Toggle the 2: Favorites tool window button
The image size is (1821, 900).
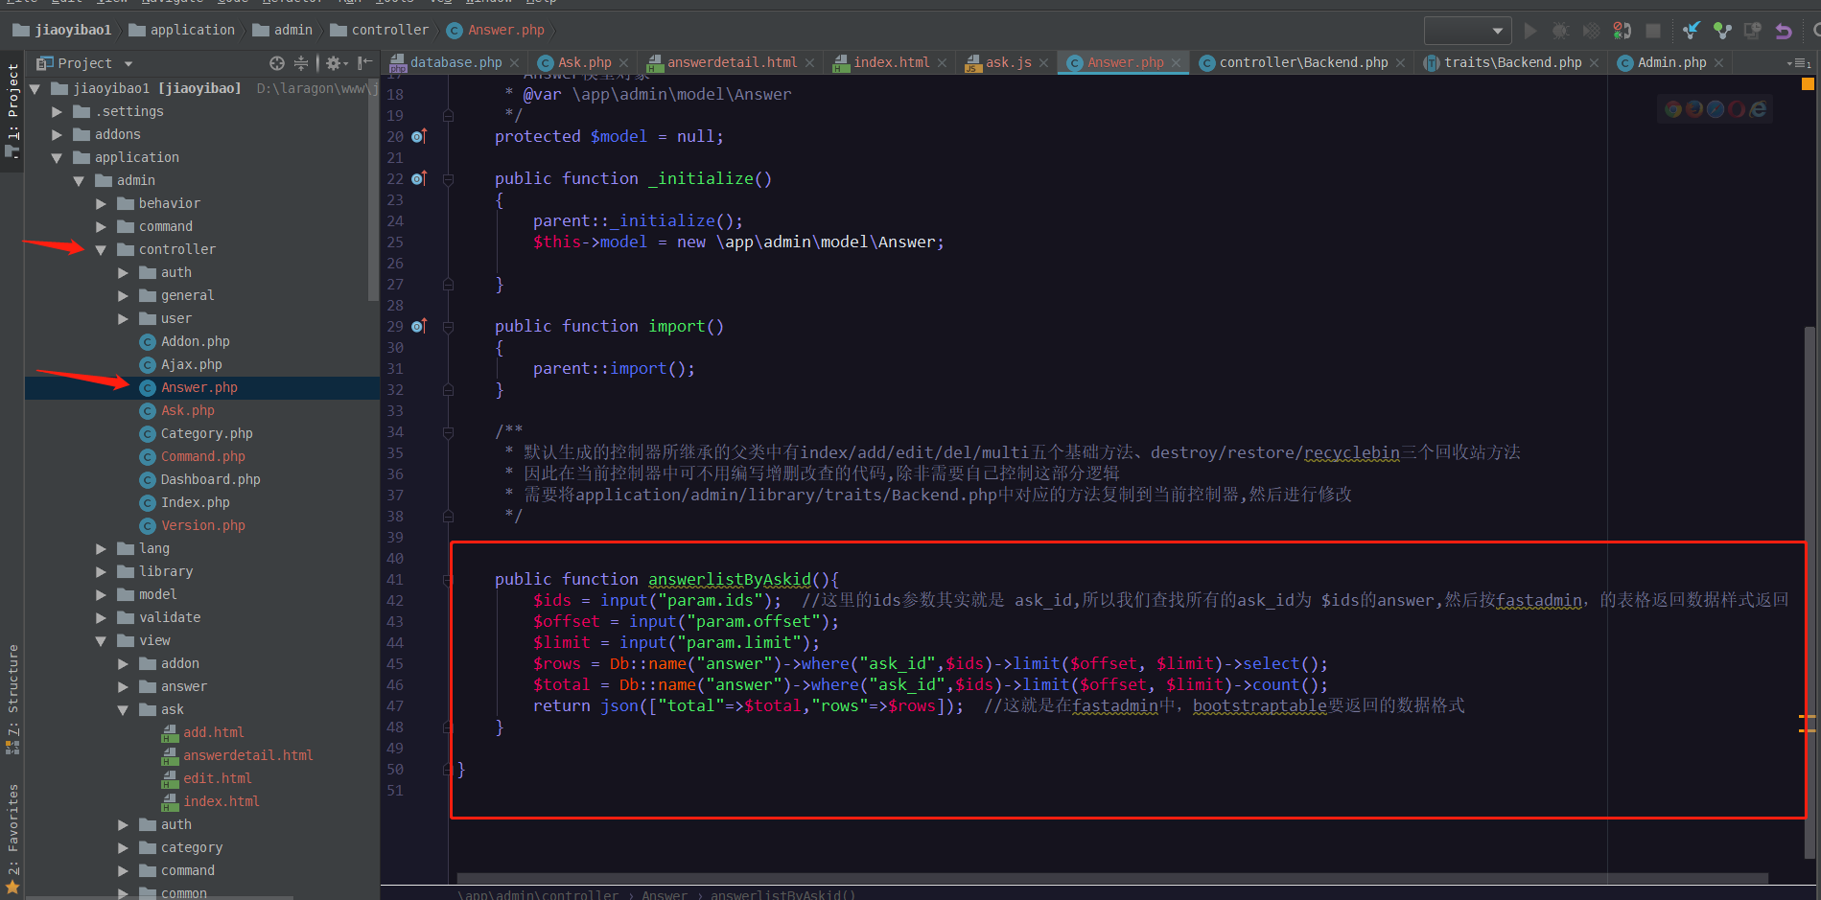[x=12, y=840]
